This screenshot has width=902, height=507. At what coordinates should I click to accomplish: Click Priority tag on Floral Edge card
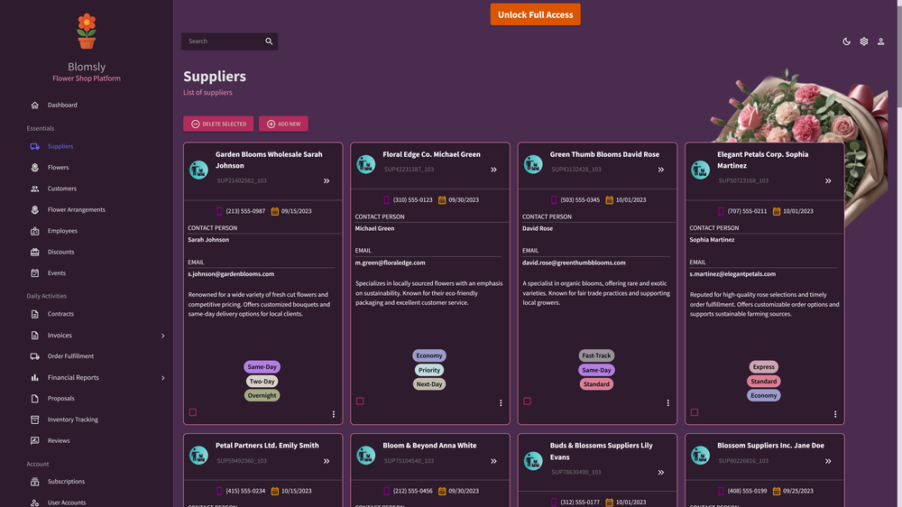(429, 370)
